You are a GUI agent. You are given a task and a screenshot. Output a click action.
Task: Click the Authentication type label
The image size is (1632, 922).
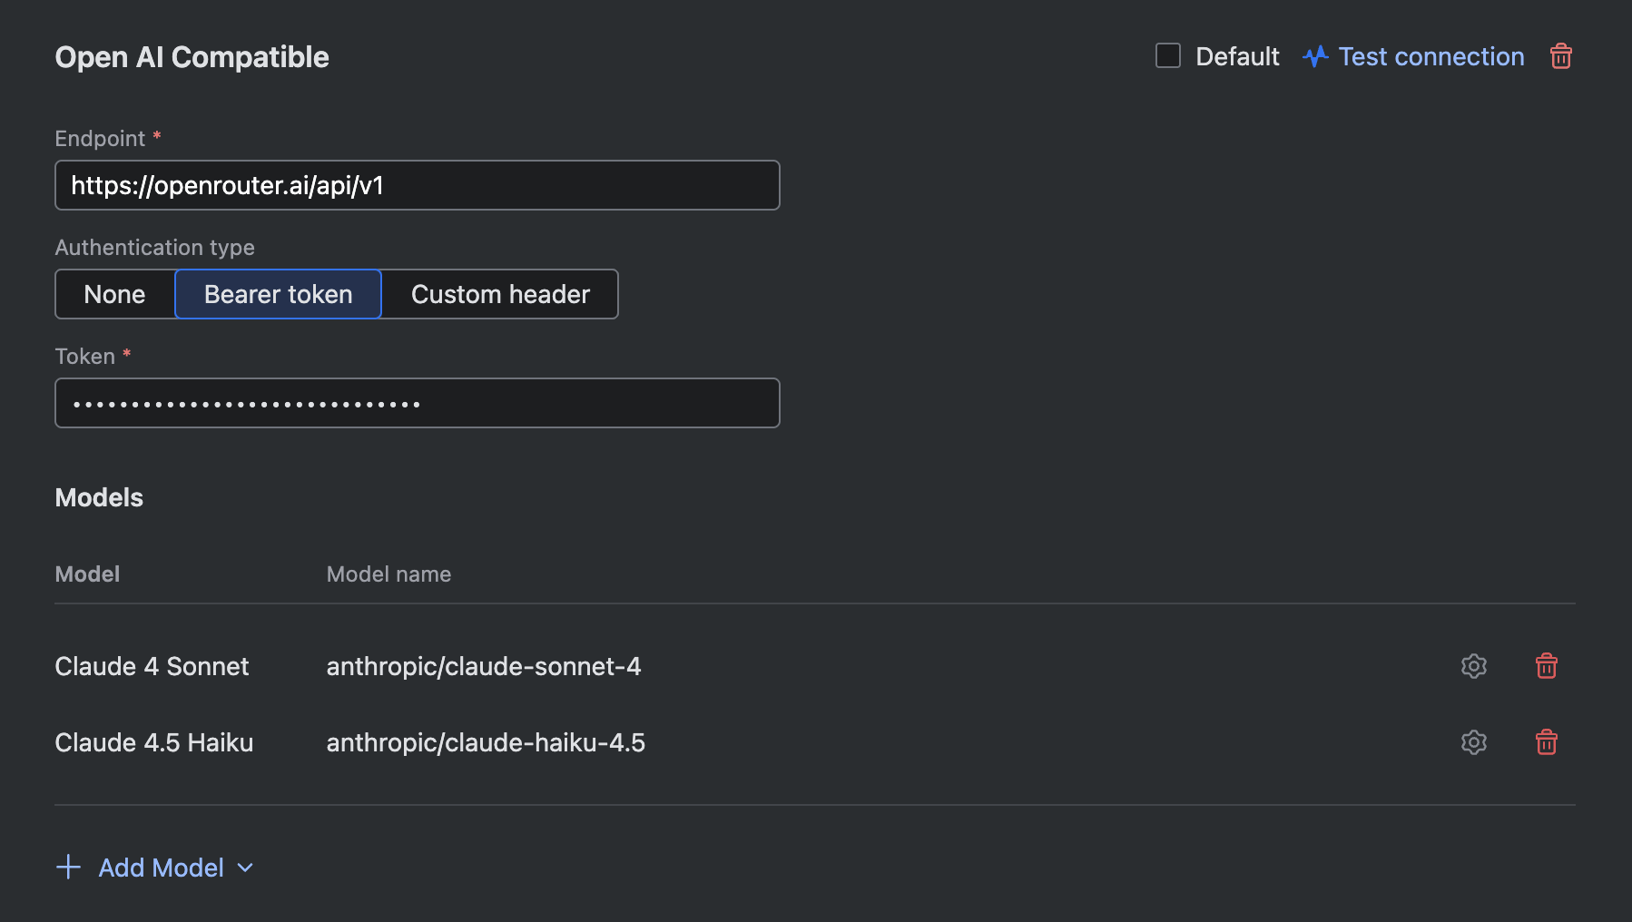(154, 248)
